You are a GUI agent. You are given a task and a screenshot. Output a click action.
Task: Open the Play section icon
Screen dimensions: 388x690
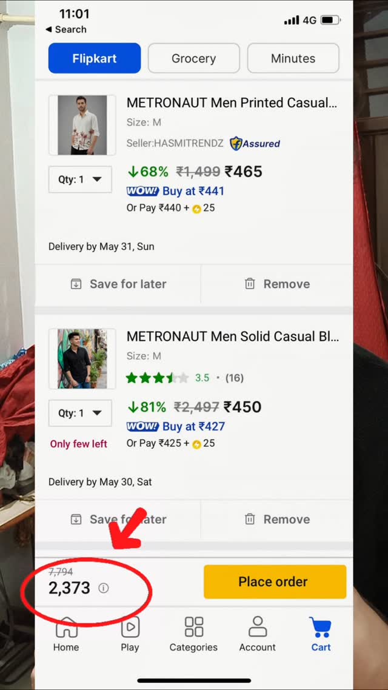pyautogui.click(x=130, y=626)
